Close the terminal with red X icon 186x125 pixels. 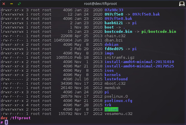4,4
